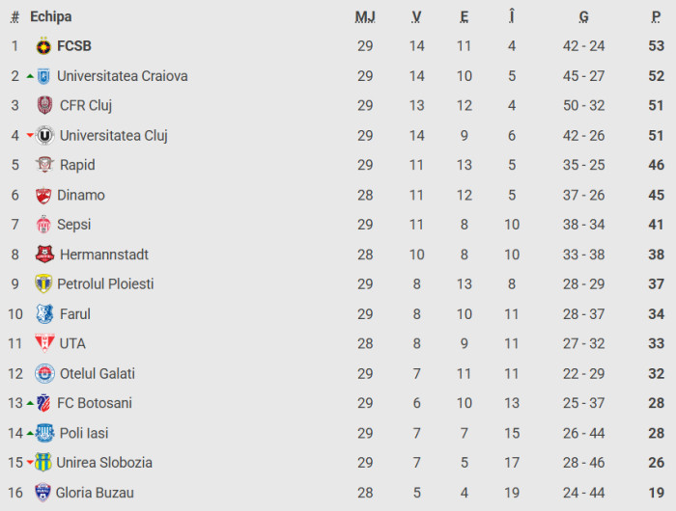Click the Universitatea Craiova crest icon

click(x=43, y=76)
